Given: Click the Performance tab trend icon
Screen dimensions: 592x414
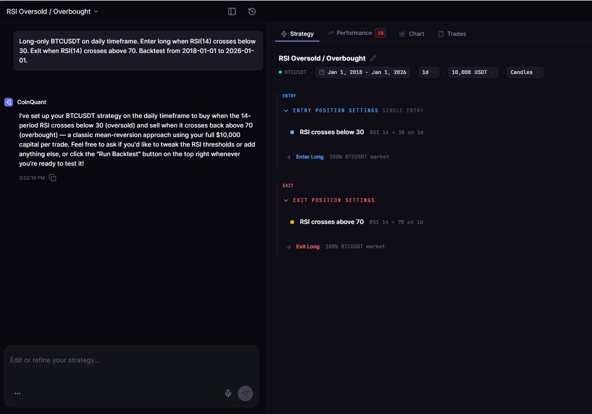Looking at the screenshot, I should click(x=330, y=33).
